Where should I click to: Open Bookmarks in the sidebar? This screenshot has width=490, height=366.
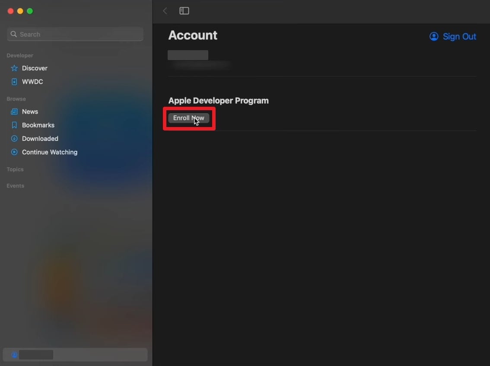[38, 125]
